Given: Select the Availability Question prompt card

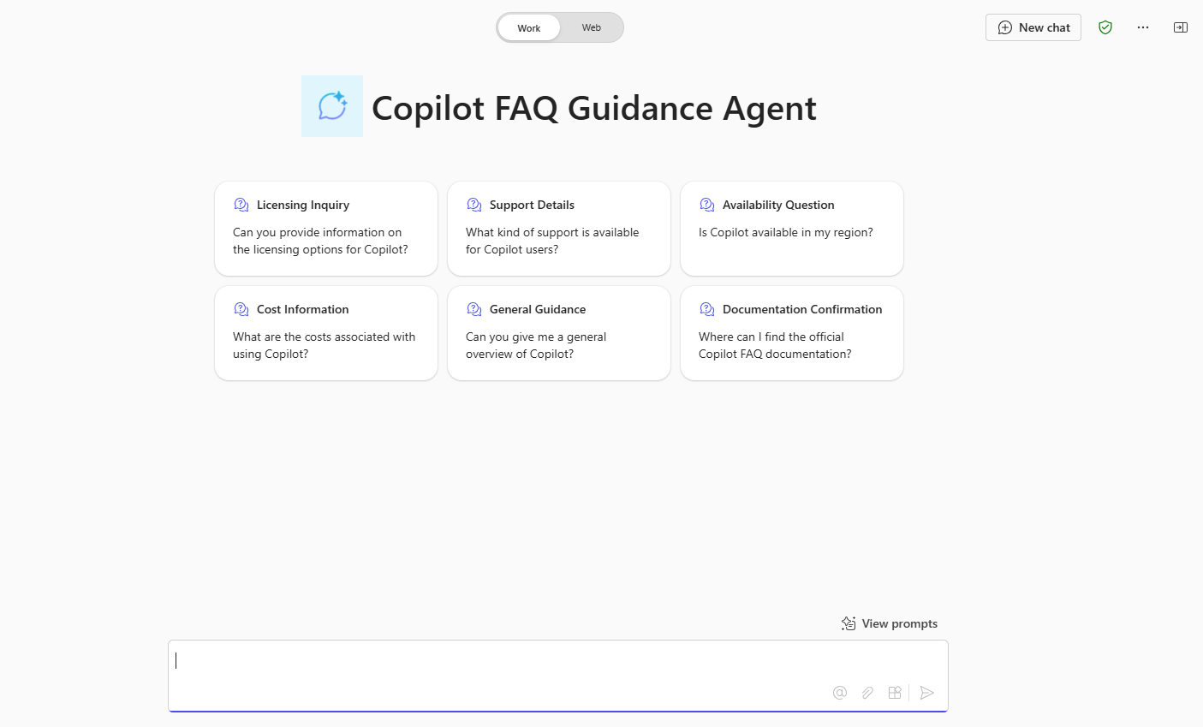Looking at the screenshot, I should (792, 229).
